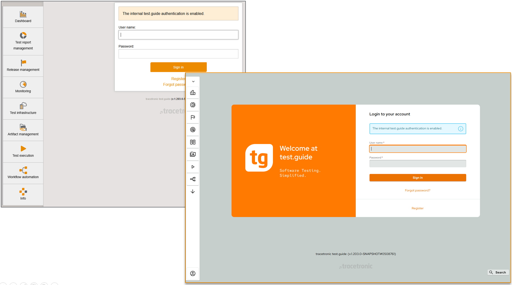Activate the Search control at bottom right

[x=498, y=272]
